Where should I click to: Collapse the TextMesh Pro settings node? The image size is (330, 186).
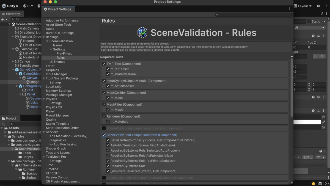[x=44, y=157]
